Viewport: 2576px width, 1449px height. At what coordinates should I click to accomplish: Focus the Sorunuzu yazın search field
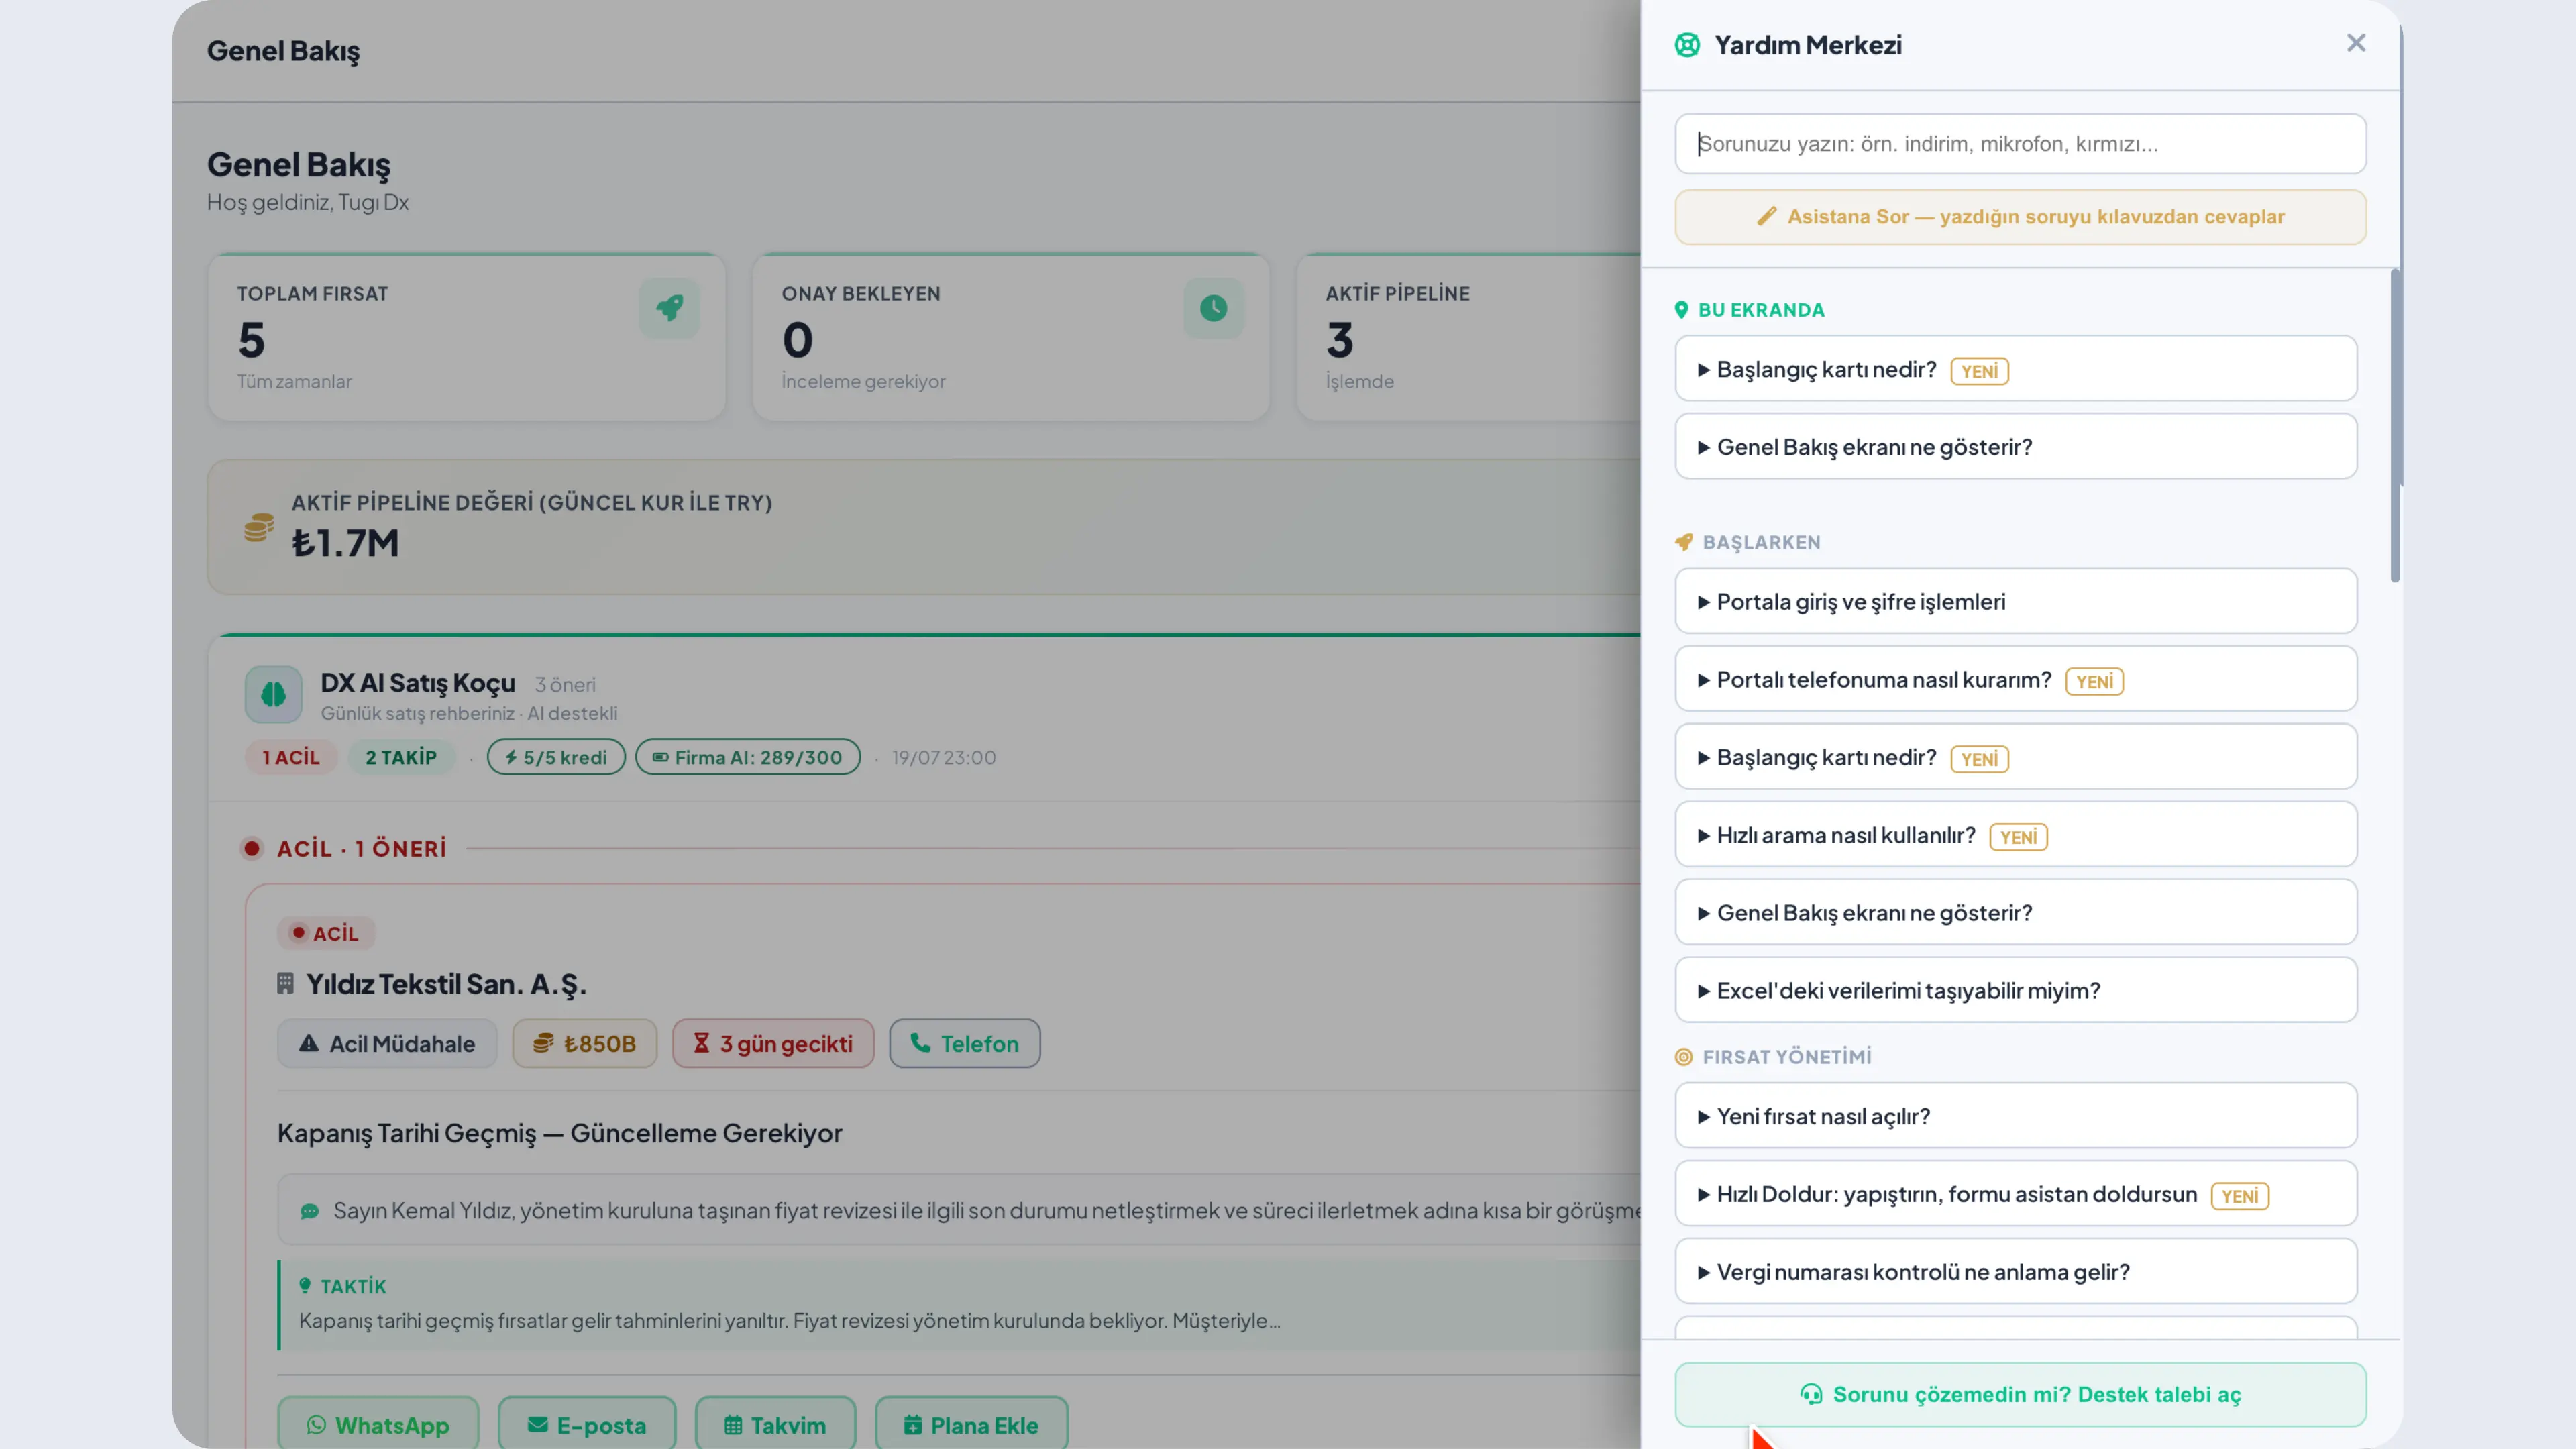click(2020, 144)
